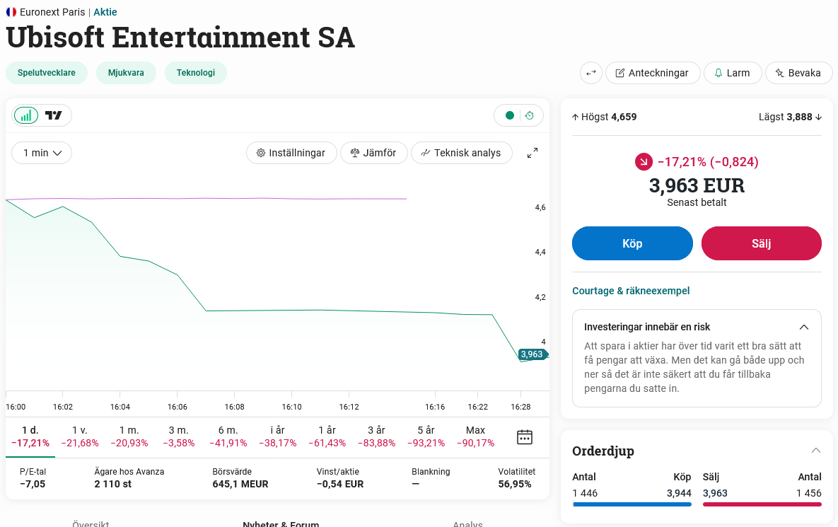Screen dimensions: 838x527
Task: Collapse the Orderdjup panel
Action: pyautogui.click(x=815, y=451)
